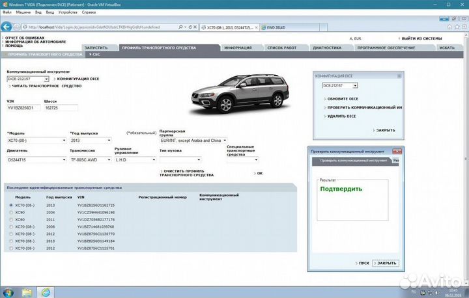This screenshot has width=469, height=298.
Task: Click the stop (X) icon in address bar
Action: pyautogui.click(x=195, y=27)
